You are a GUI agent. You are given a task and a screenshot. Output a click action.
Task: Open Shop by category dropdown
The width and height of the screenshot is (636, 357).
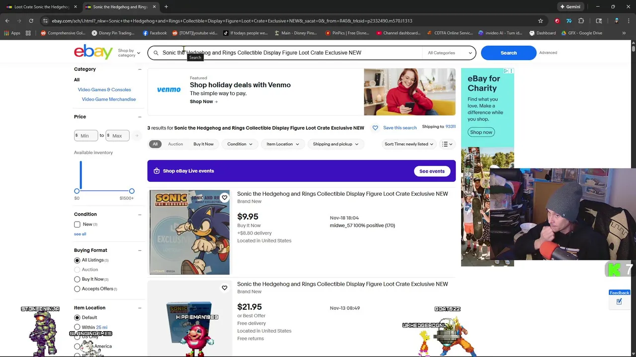click(x=129, y=53)
